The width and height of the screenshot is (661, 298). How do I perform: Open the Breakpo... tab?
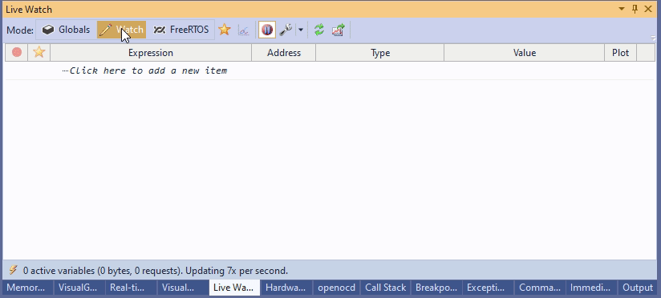tap(436, 288)
